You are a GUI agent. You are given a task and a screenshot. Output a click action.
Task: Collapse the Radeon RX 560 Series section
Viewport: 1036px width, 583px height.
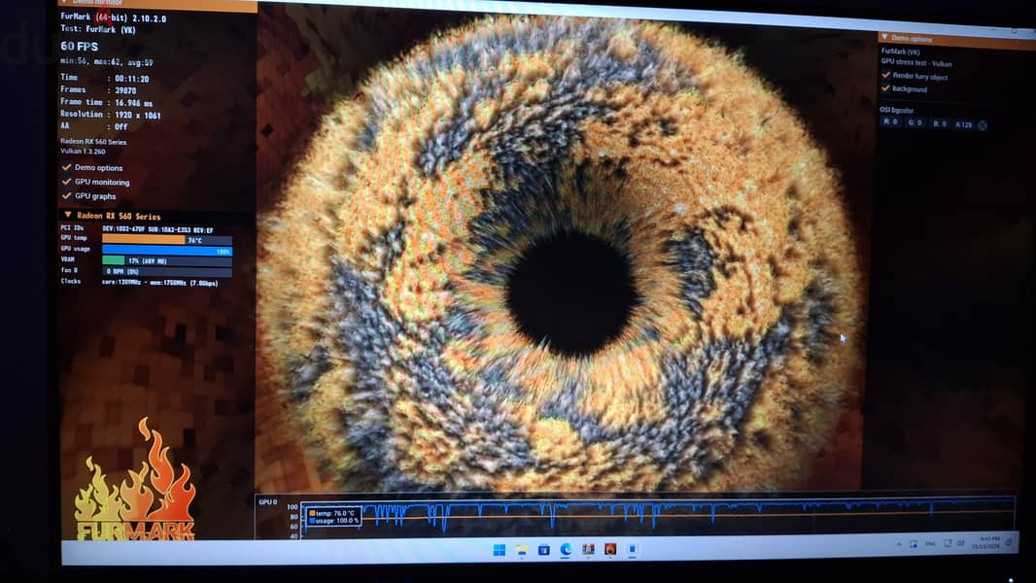(x=67, y=216)
